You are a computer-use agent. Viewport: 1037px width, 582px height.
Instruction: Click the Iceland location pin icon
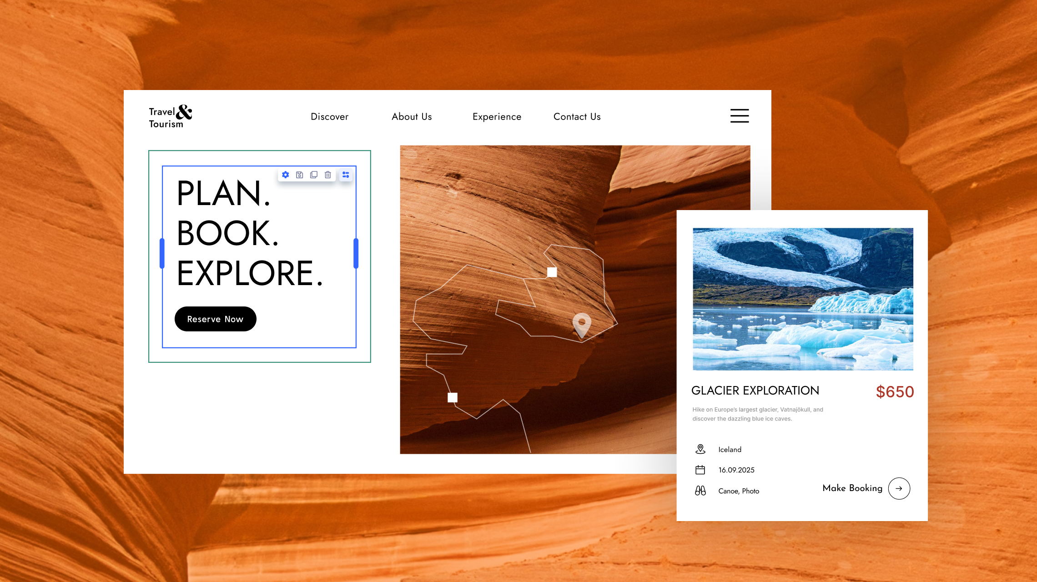point(700,449)
